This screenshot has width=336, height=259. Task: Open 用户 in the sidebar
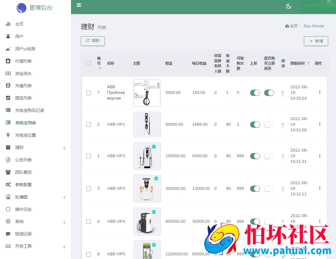tap(19, 36)
